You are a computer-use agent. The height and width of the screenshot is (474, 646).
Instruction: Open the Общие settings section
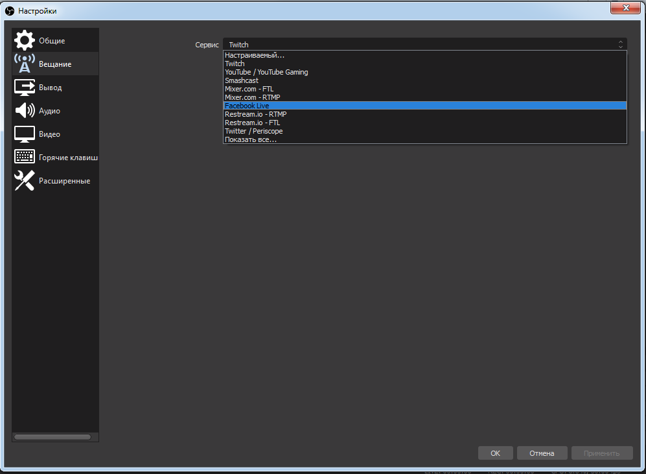(x=56, y=40)
